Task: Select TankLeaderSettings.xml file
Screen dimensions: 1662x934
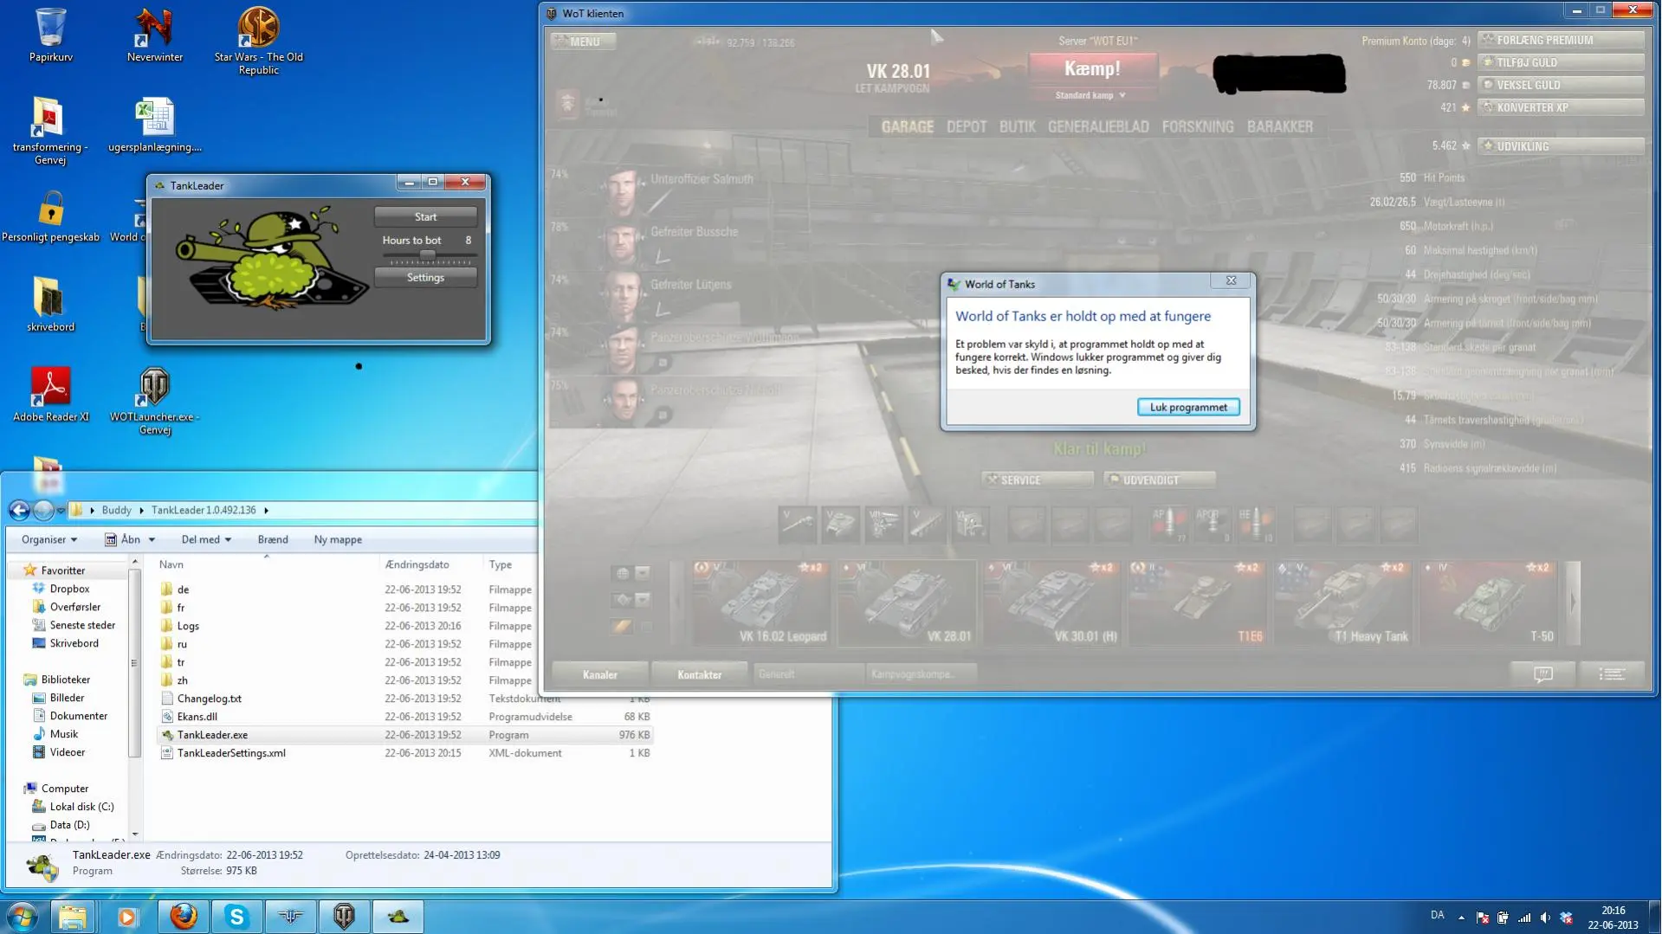Action: (x=231, y=753)
